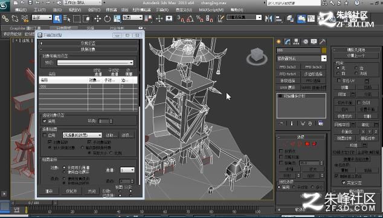The image size is (383, 218).
Task: Select the Unlink Selection tool
Action: (x=15, y=19)
